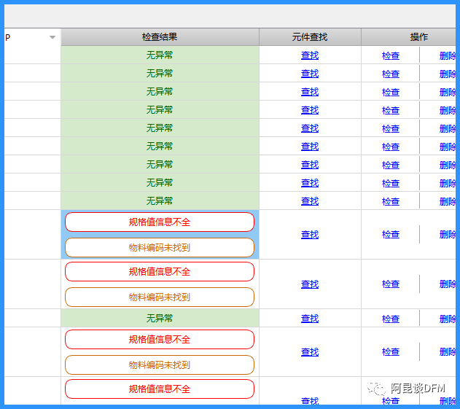This screenshot has height=409, width=460.
Task: Click orange 物料编码未找到 tag in highlighted row
Action: [160, 248]
